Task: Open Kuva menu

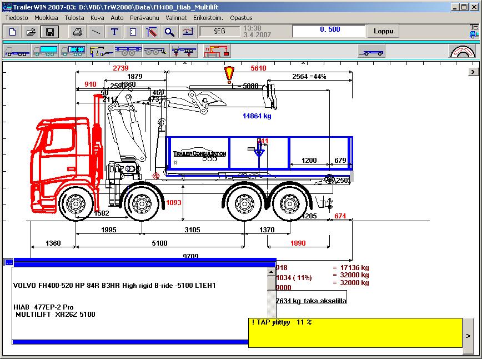Action: 97,18
